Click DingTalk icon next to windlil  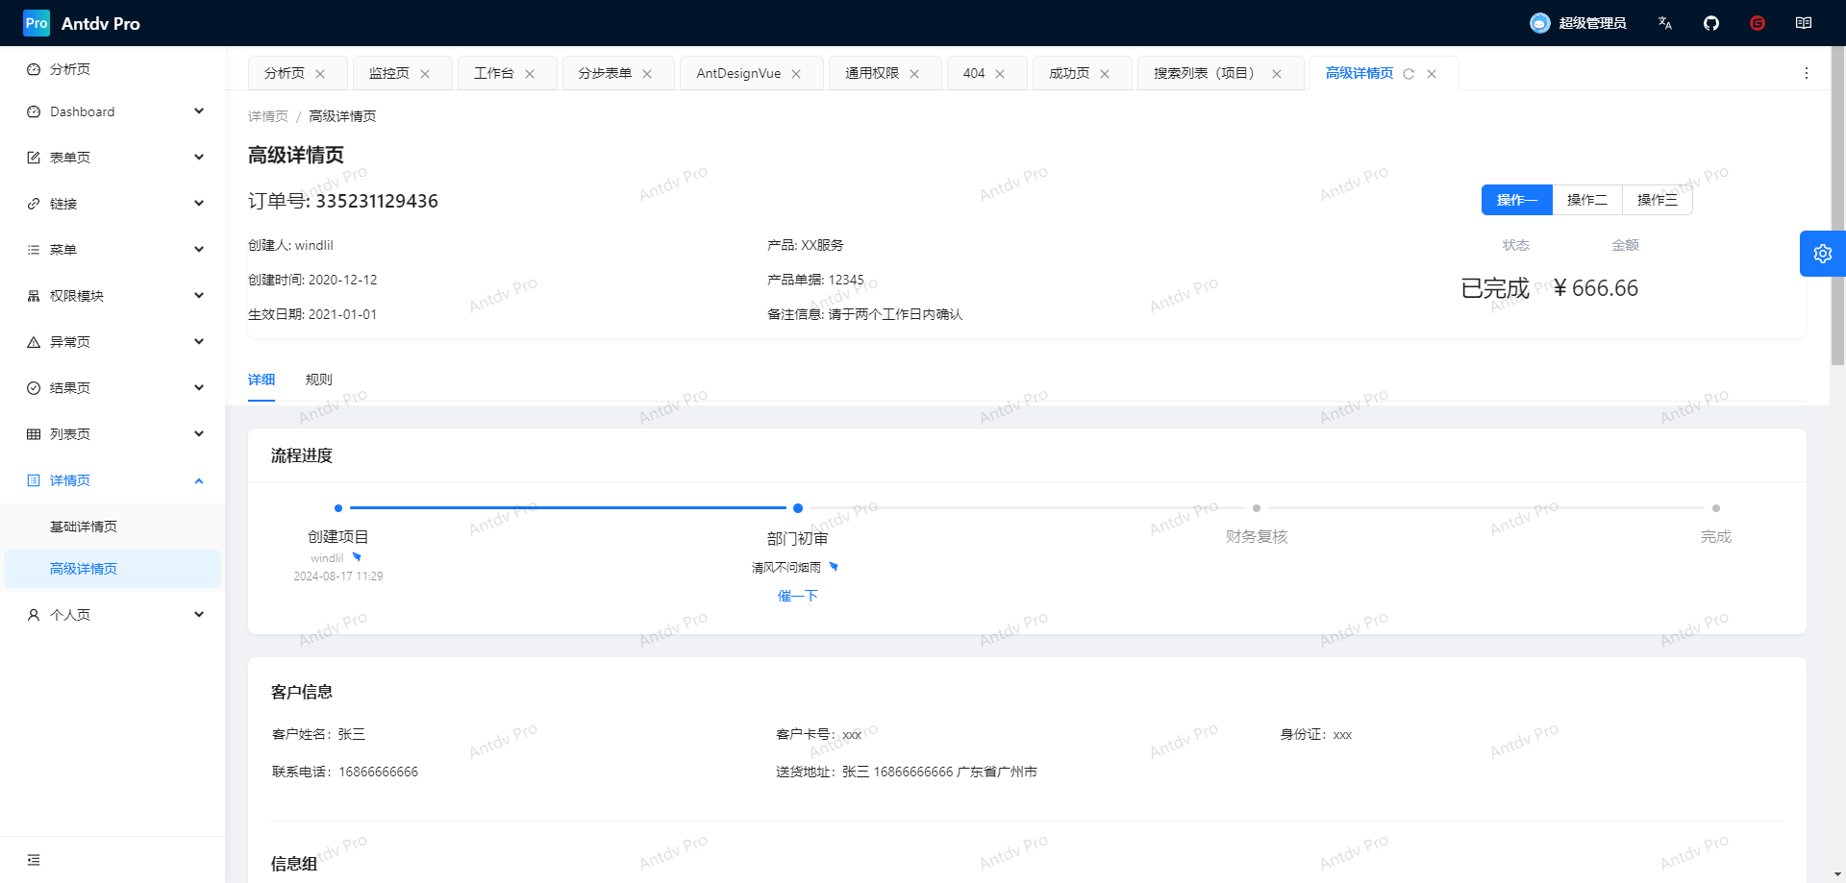point(357,557)
